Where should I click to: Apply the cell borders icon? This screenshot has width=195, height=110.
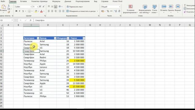pos(29,11)
